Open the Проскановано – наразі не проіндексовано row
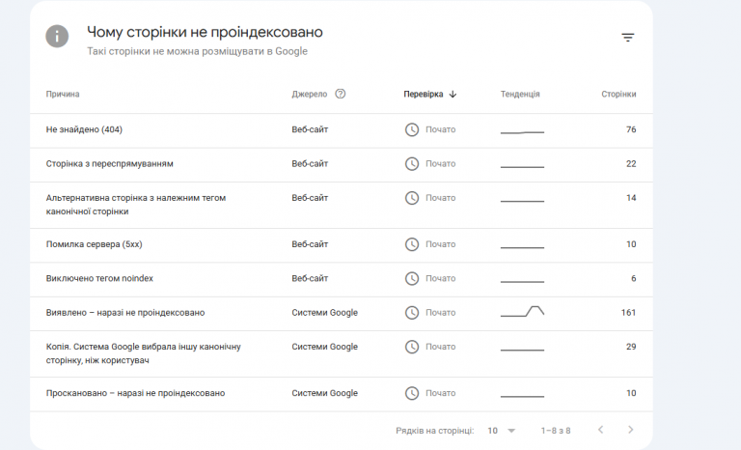The width and height of the screenshot is (741, 450). pyautogui.click(x=342, y=393)
